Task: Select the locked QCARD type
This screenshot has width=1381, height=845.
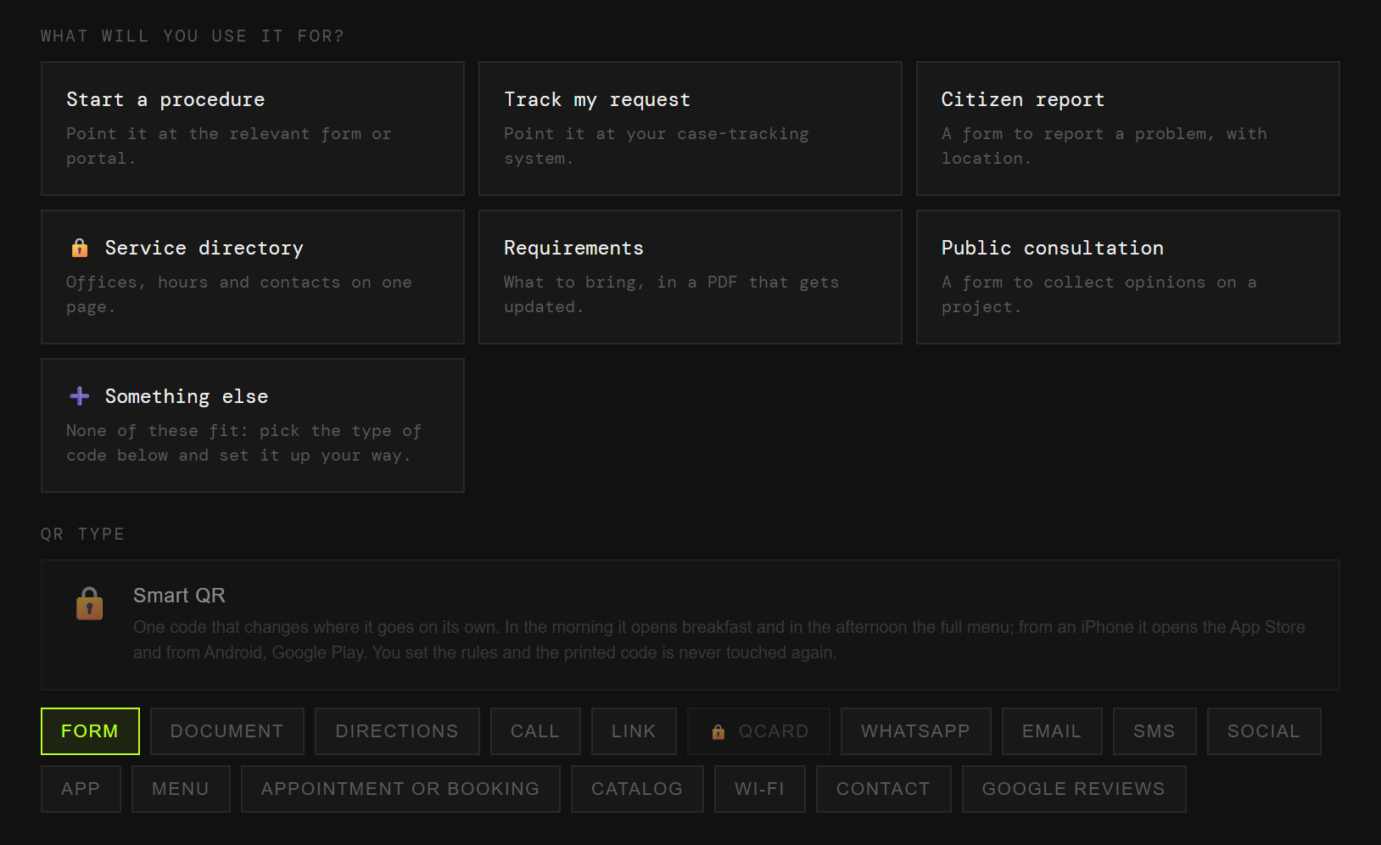Action: (759, 731)
